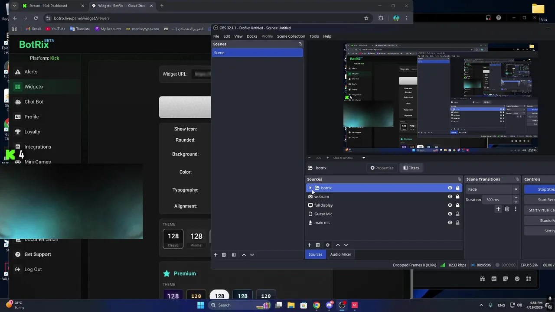The image size is (555, 312).
Task: Lock the Guitar Mic source
Action: 457,214
